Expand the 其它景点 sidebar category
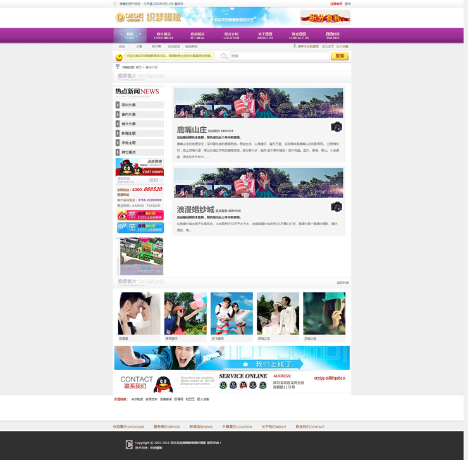The image size is (468, 460). pos(139,152)
